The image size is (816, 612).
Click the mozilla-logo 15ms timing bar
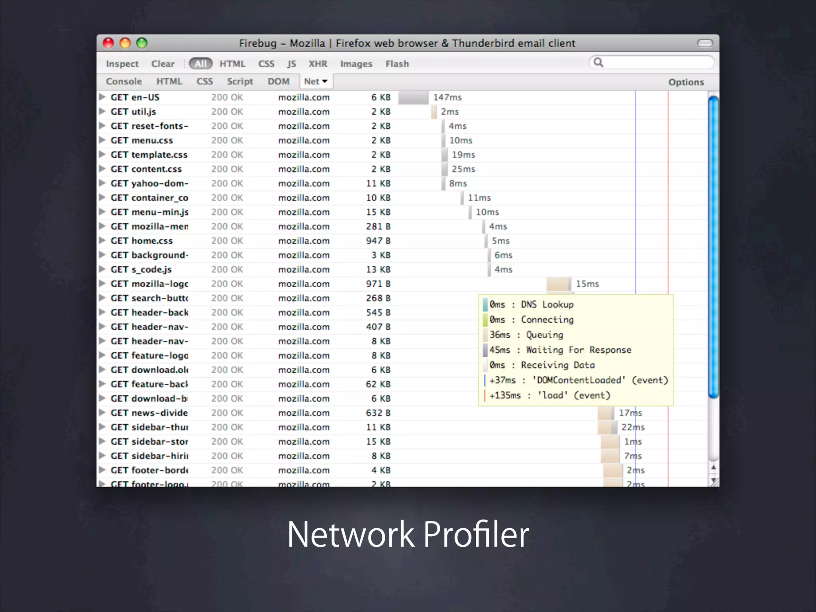click(x=559, y=284)
